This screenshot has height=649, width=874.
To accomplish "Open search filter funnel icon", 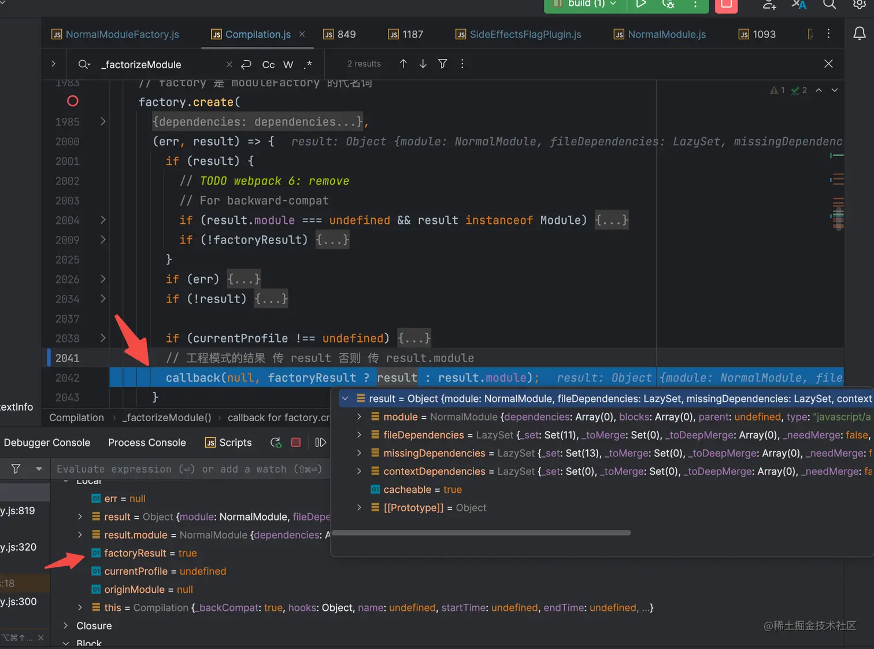I will 442,64.
